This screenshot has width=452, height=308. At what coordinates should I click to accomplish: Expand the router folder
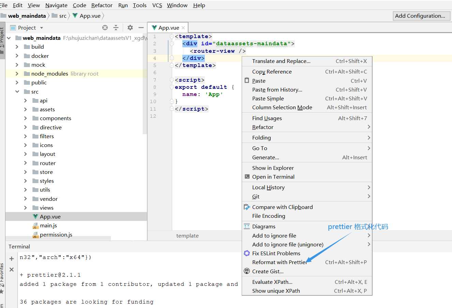click(x=26, y=163)
